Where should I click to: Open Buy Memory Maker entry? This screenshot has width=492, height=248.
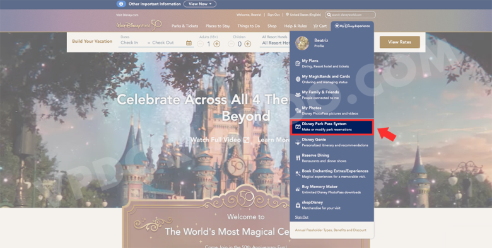[332, 189]
